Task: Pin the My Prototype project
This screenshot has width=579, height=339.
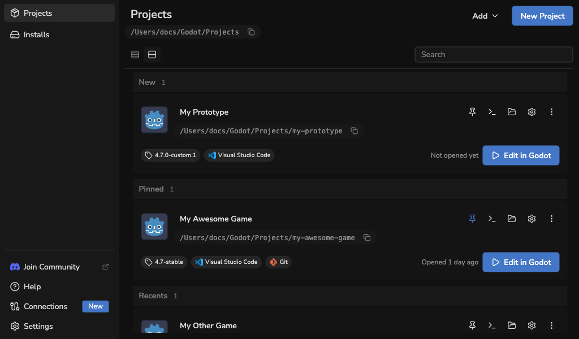Action: [x=472, y=112]
